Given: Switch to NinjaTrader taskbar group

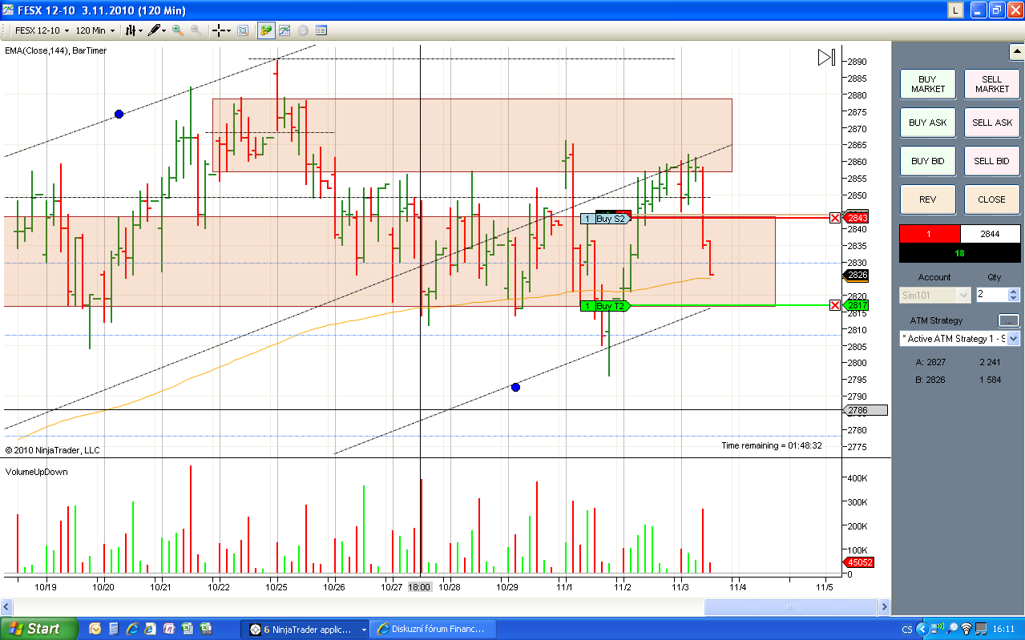Looking at the screenshot, I should coord(305,629).
